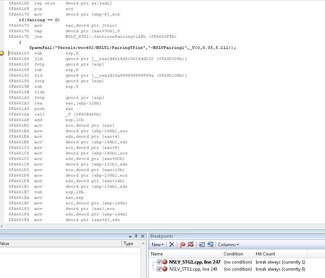Click the Hit Count column header
Screen dimensions: 325x278
click(281, 254)
